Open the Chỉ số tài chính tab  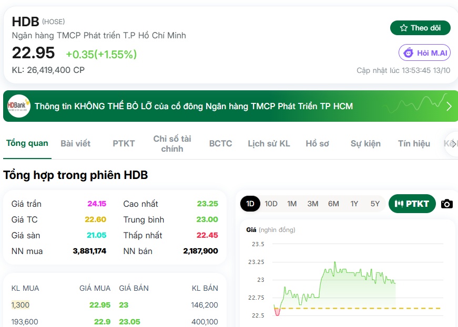pyautogui.click(x=172, y=144)
